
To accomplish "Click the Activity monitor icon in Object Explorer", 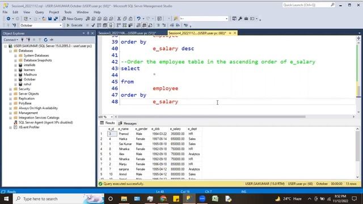I will click(52, 40).
